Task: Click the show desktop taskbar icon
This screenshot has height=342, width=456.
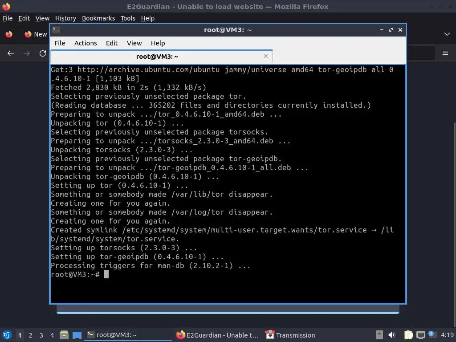Action: tap(77, 335)
